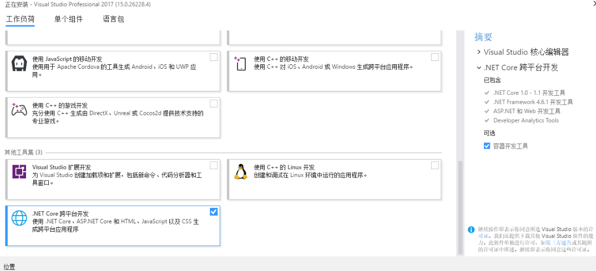Screen dimensions: 596x271
Task: Open the 第三方通告 link
Action: 559,243
